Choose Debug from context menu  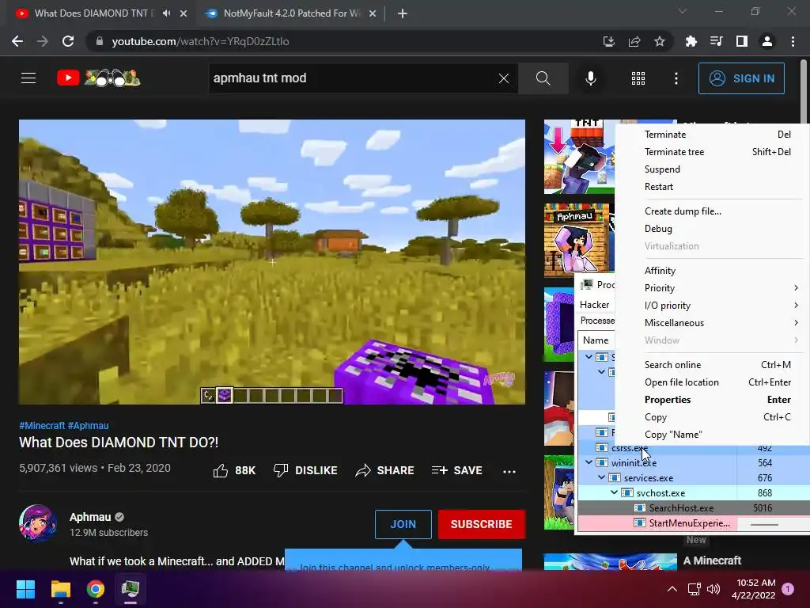[712, 229]
